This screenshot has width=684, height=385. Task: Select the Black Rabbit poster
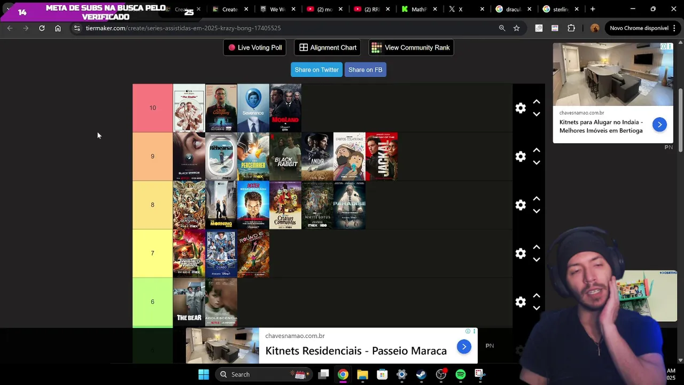click(285, 157)
